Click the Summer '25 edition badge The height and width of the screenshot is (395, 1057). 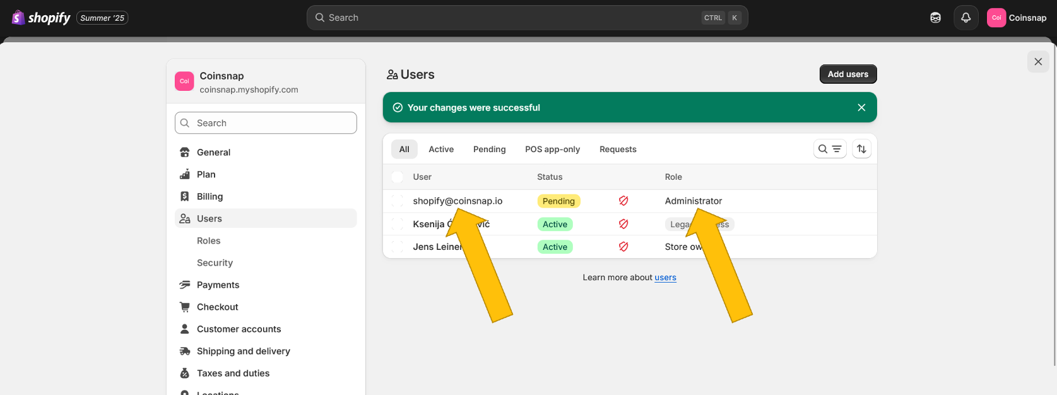click(102, 18)
